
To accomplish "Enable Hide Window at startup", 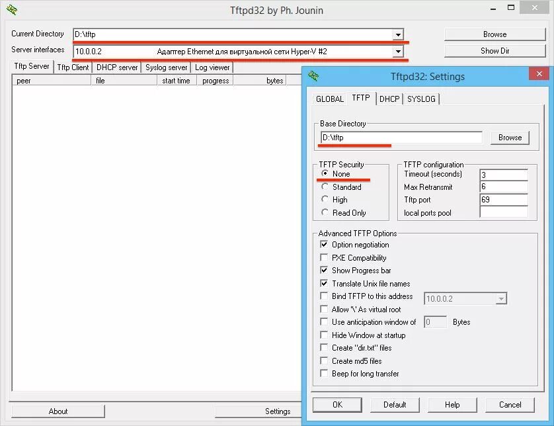I will 324,335.
